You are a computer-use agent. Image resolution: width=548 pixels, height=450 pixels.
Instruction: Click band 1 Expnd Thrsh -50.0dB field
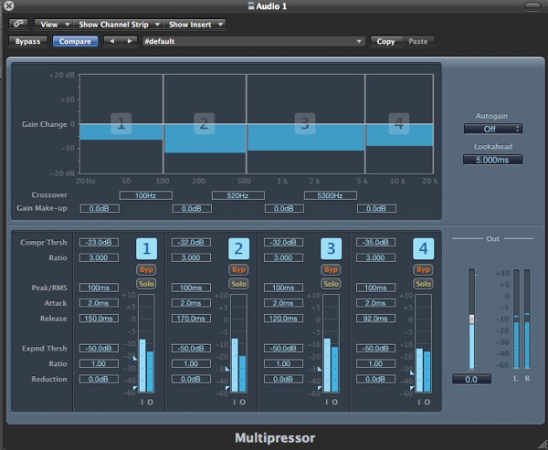99,349
